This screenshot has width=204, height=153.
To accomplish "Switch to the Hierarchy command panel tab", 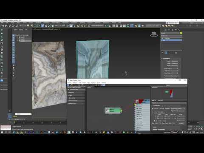I will coord(169,30).
